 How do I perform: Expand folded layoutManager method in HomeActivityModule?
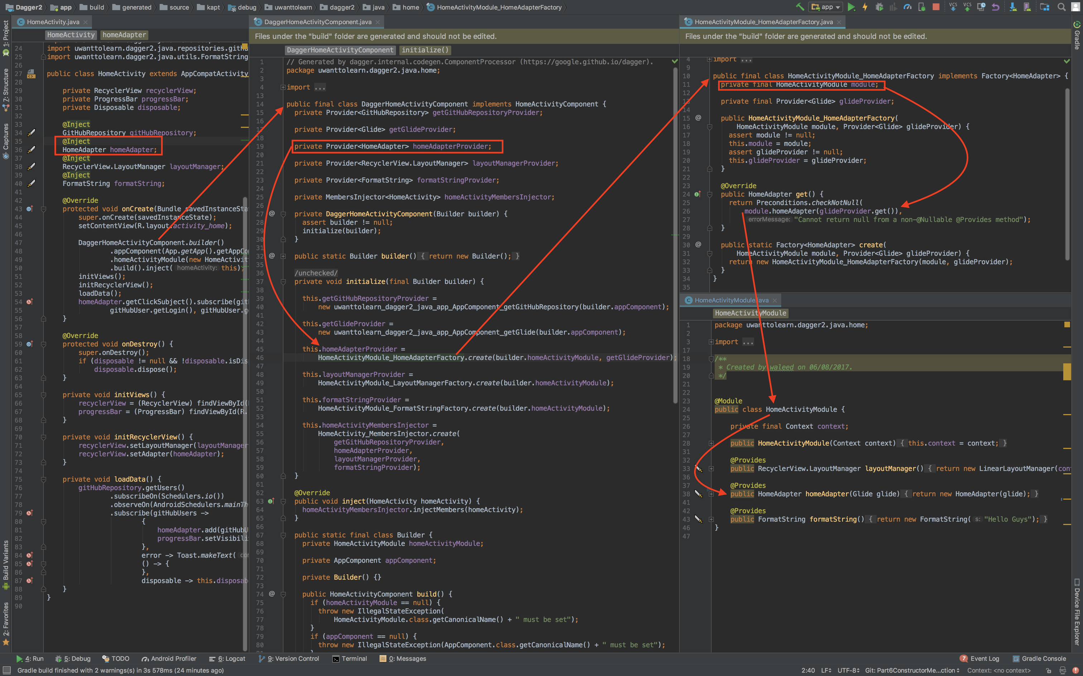711,469
